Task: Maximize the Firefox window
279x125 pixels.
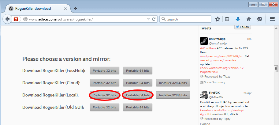Action: click(x=263, y=5)
